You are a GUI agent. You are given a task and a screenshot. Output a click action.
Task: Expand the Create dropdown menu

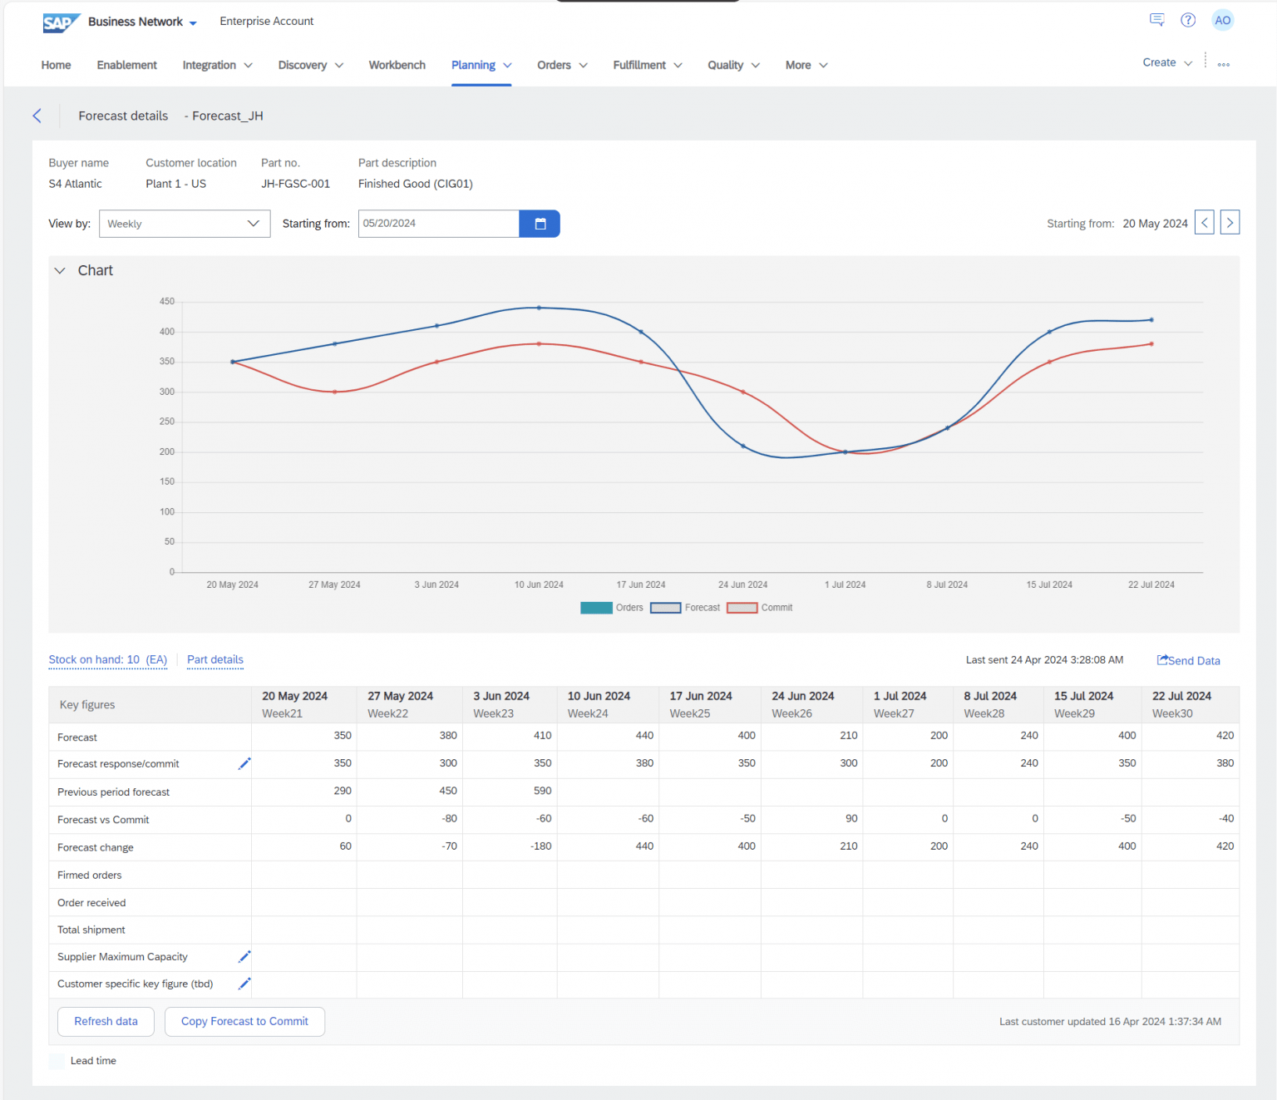(1167, 62)
